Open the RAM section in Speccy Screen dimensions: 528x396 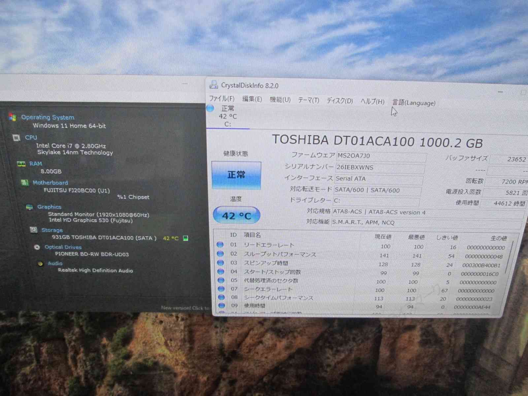[x=36, y=164]
